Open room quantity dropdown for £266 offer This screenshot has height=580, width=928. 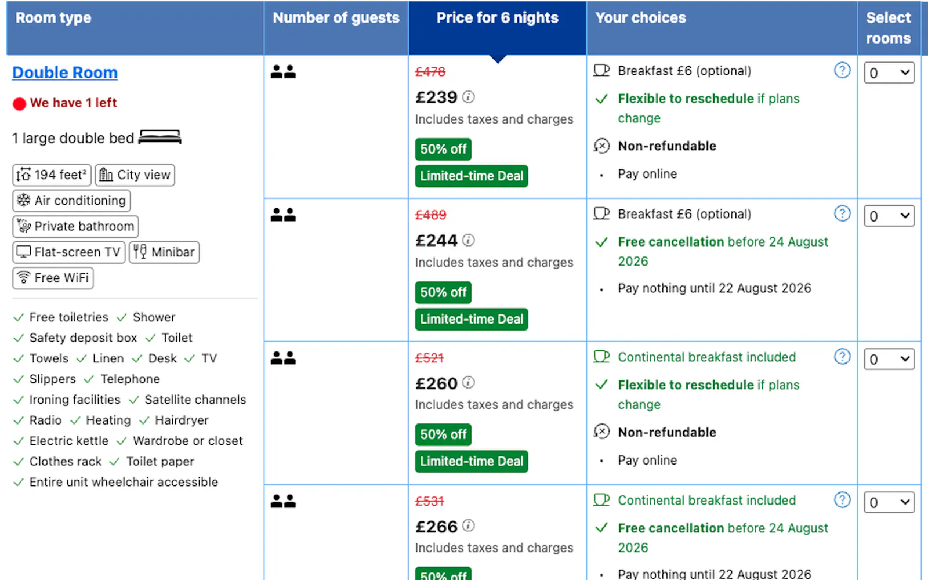(x=889, y=502)
